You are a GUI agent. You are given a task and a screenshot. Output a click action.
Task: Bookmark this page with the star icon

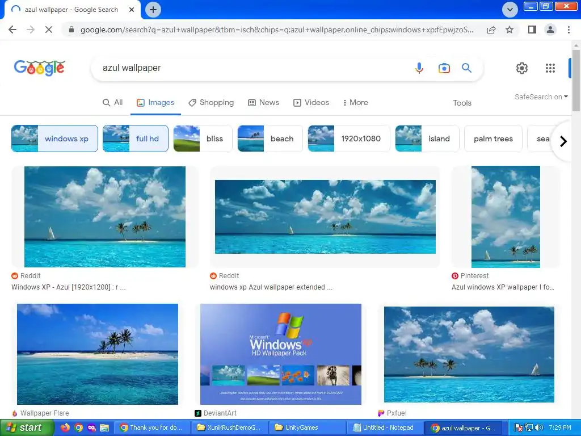coord(510,30)
